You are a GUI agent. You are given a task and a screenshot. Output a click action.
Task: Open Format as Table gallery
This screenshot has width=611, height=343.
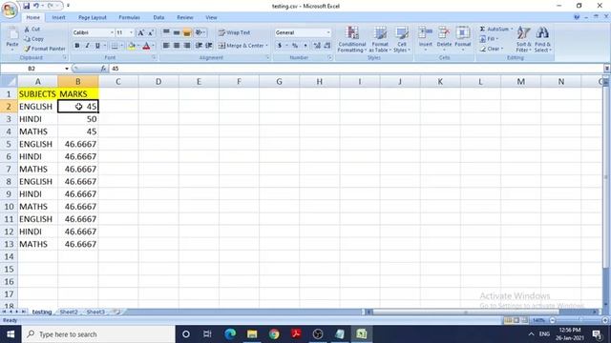pos(380,39)
